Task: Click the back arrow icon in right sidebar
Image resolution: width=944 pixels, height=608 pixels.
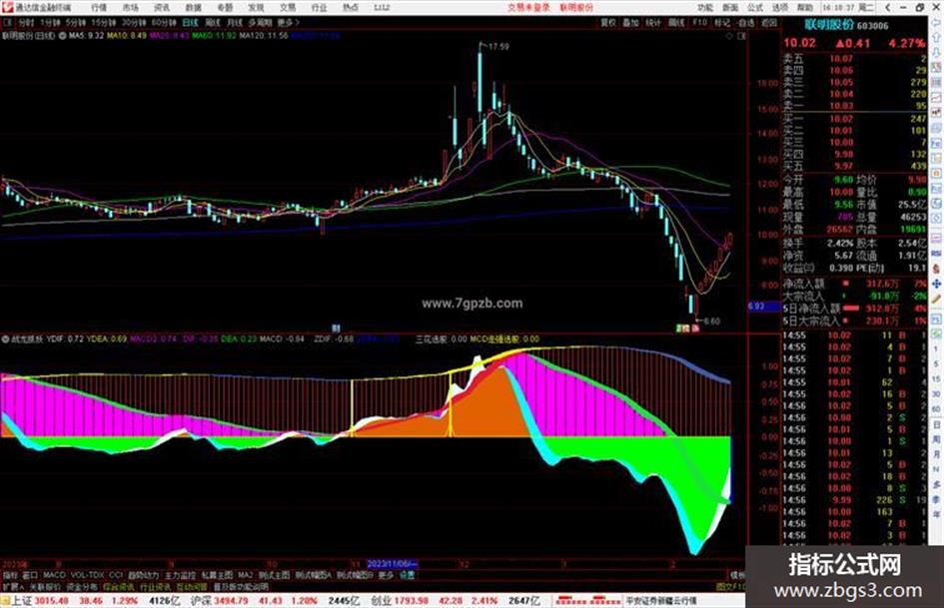Action: pyautogui.click(x=937, y=24)
